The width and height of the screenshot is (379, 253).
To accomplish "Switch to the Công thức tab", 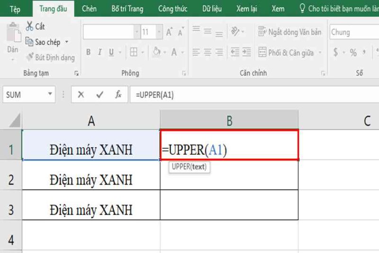I will (x=172, y=9).
